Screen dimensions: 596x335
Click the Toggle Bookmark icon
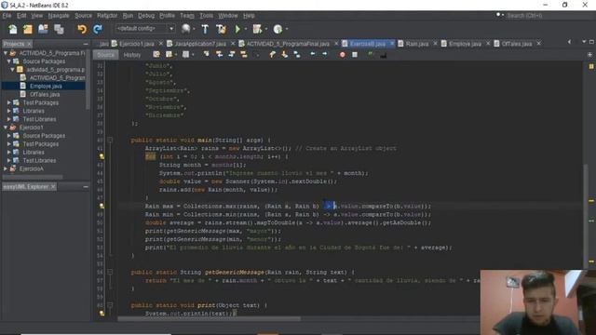pyautogui.click(x=297, y=55)
